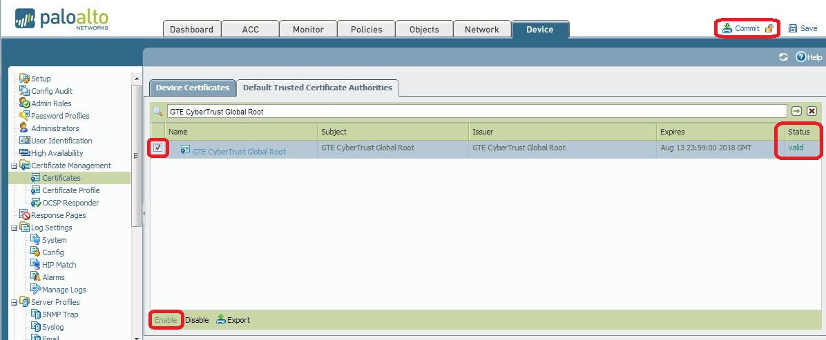Click the sidebar vertical scrollbar thumb

[137, 156]
